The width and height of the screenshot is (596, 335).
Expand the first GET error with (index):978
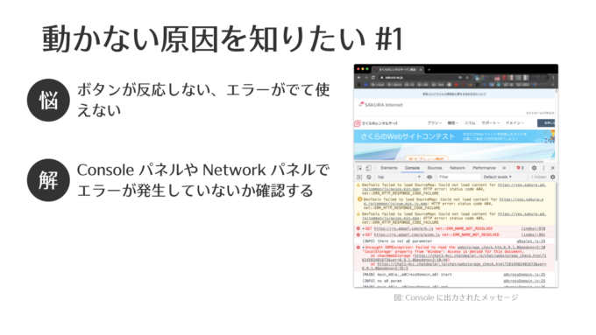coord(363,229)
